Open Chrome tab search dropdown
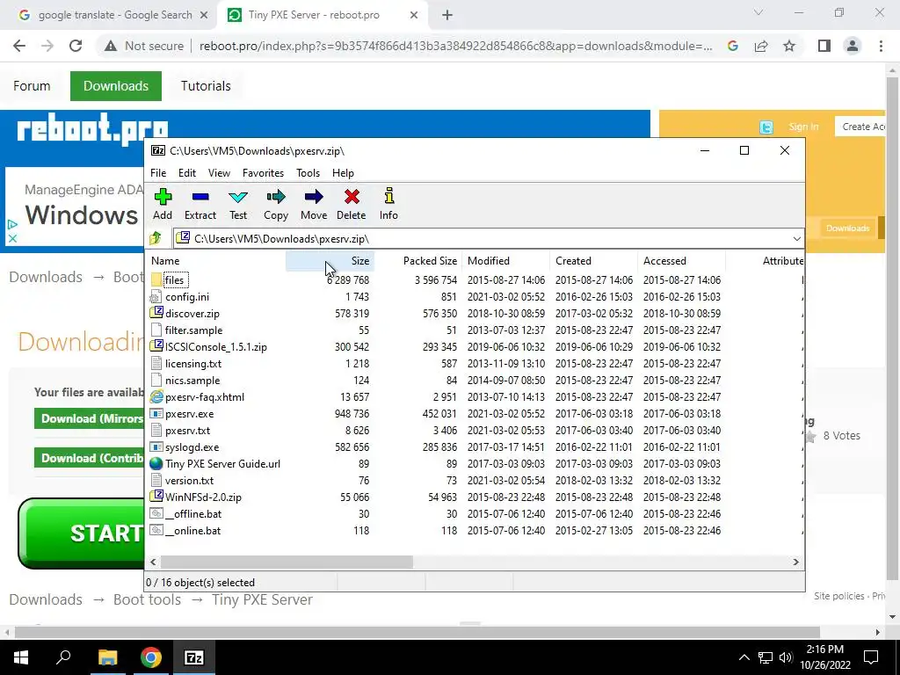The width and height of the screenshot is (900, 675). pos(758,12)
